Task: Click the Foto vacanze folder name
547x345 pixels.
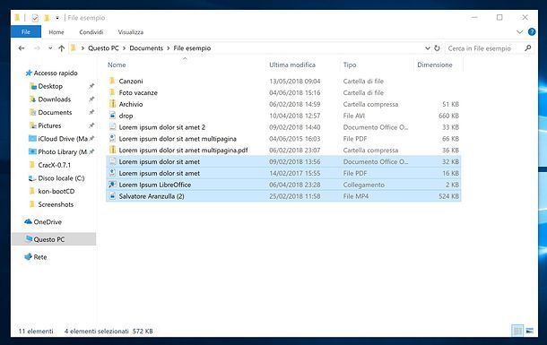Action: click(138, 92)
